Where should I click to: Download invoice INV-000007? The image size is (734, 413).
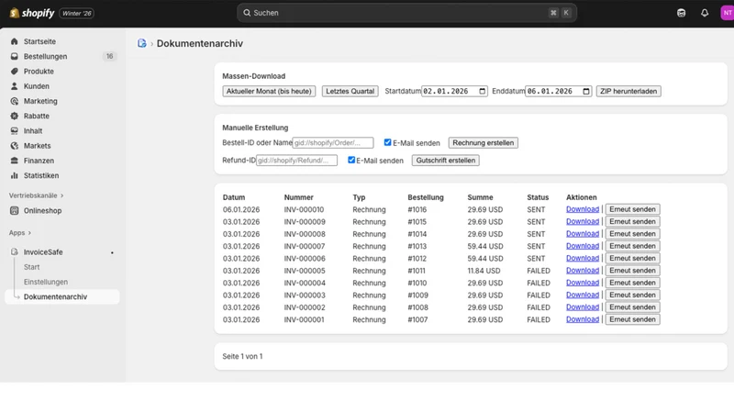583,246
